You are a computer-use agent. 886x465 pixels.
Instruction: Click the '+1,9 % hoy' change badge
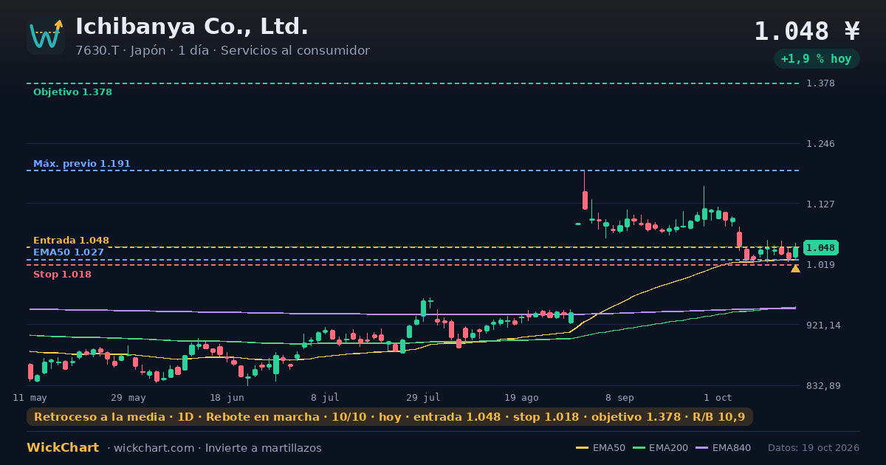pyautogui.click(x=817, y=59)
